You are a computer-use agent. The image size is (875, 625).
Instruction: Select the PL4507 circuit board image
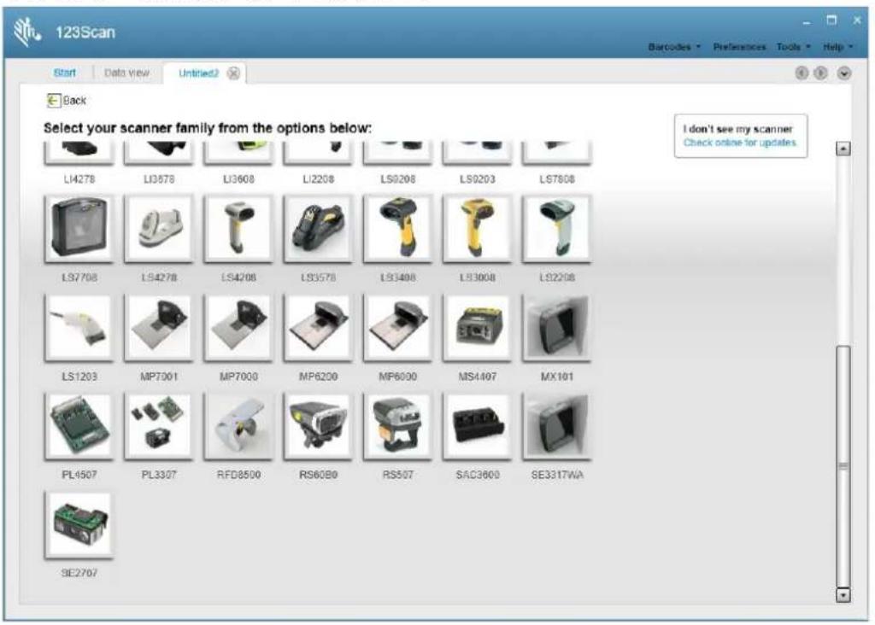tap(79, 427)
